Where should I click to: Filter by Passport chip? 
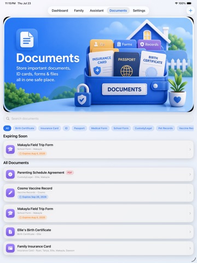(x=79, y=128)
